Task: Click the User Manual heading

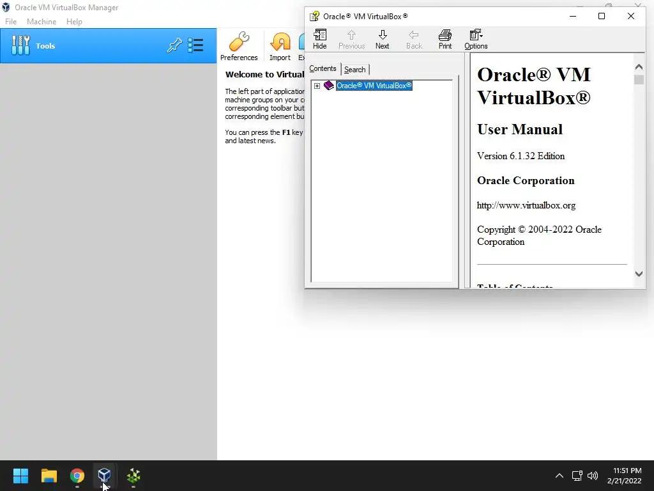Action: (x=520, y=129)
